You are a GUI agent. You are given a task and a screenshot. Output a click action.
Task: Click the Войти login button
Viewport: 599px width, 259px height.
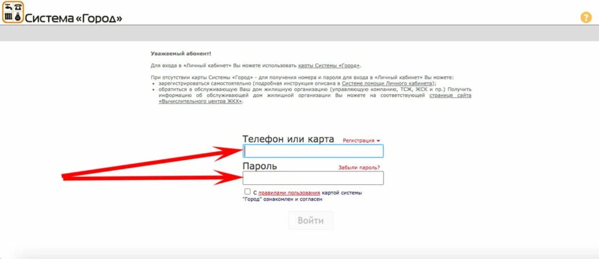[311, 220]
